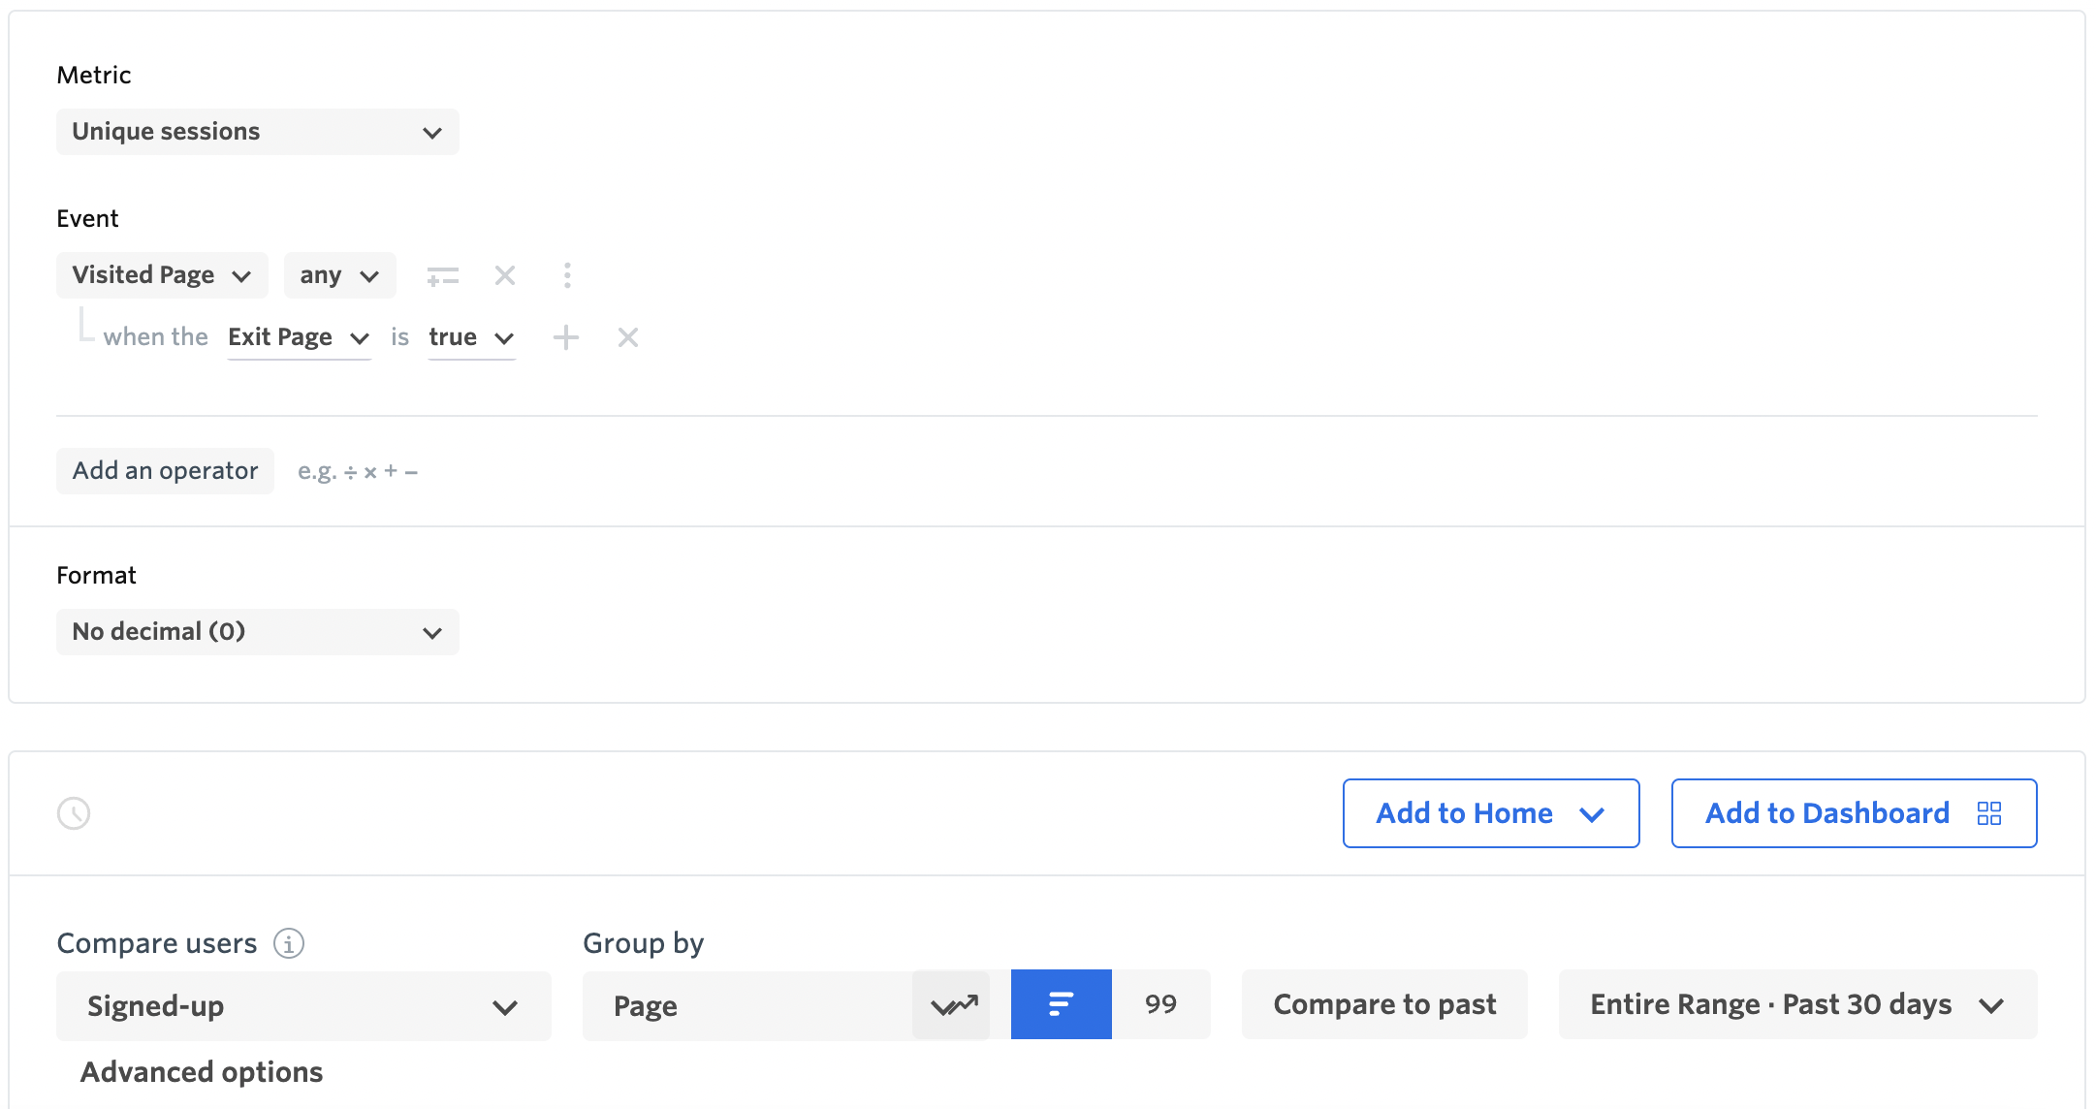Change the 'any' selector dropdown
Viewport: 2096px width, 1109px height.
[338, 275]
